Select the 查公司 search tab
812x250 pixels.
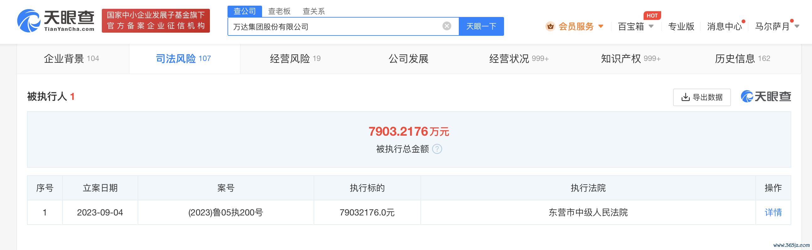(244, 11)
